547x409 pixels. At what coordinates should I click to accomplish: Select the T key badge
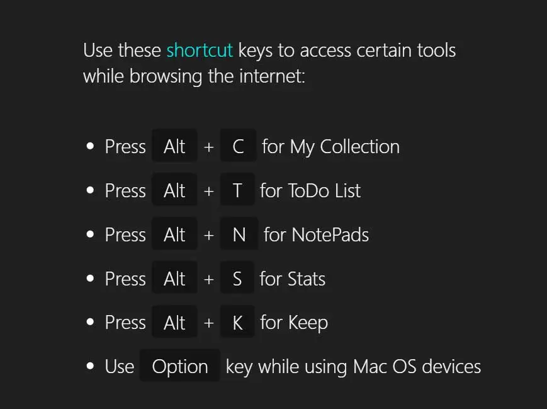point(237,191)
